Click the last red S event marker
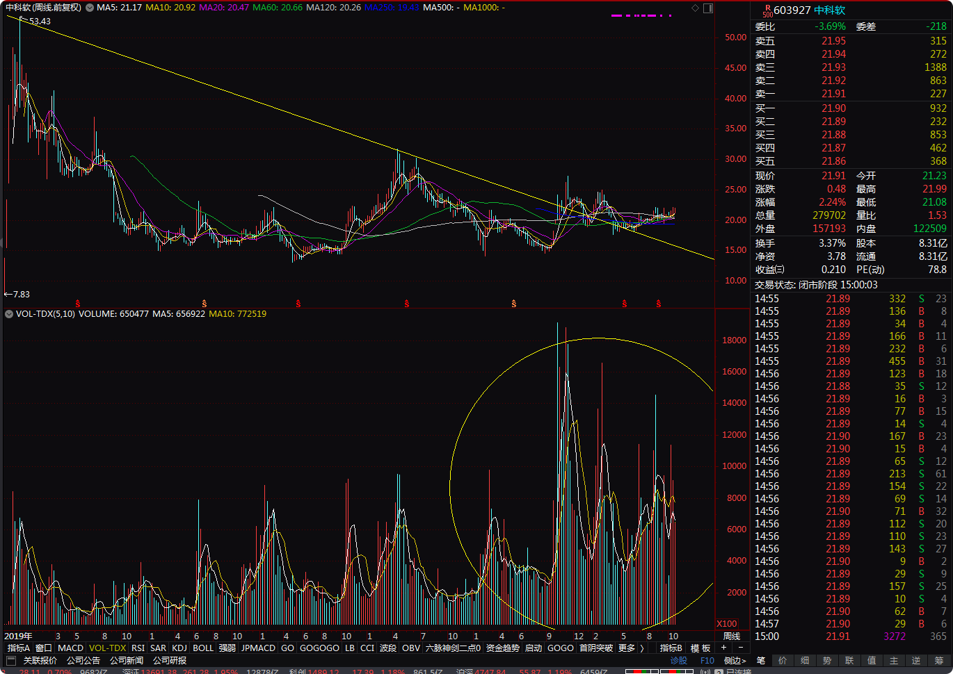953x674 pixels. coord(659,304)
